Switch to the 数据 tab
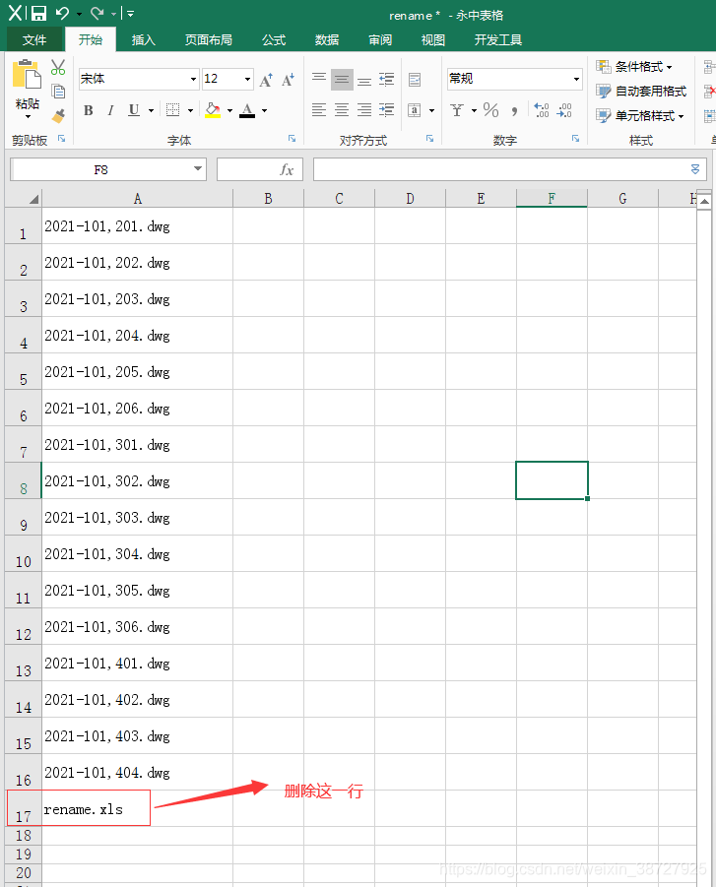 tap(327, 39)
